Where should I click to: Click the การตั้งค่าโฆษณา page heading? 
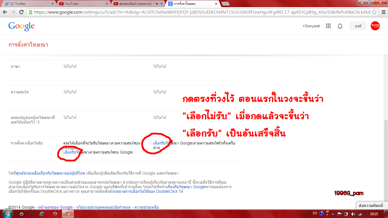[28, 45]
